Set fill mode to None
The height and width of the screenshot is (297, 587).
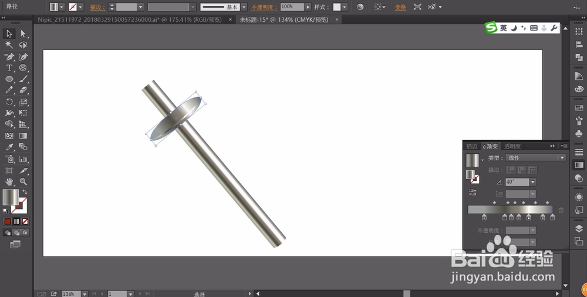25,221
